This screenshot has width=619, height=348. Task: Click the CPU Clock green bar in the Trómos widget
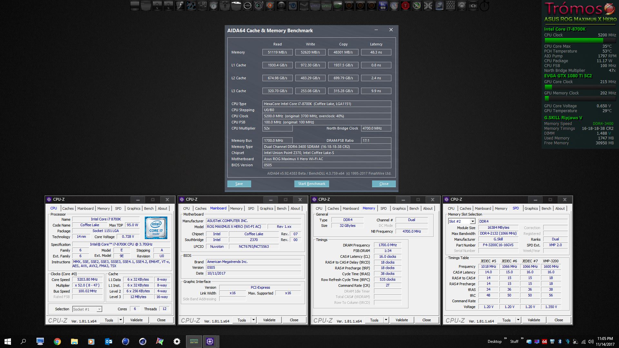580,40
